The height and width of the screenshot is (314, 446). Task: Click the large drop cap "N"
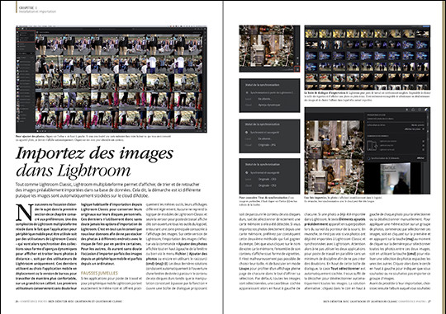24,213
